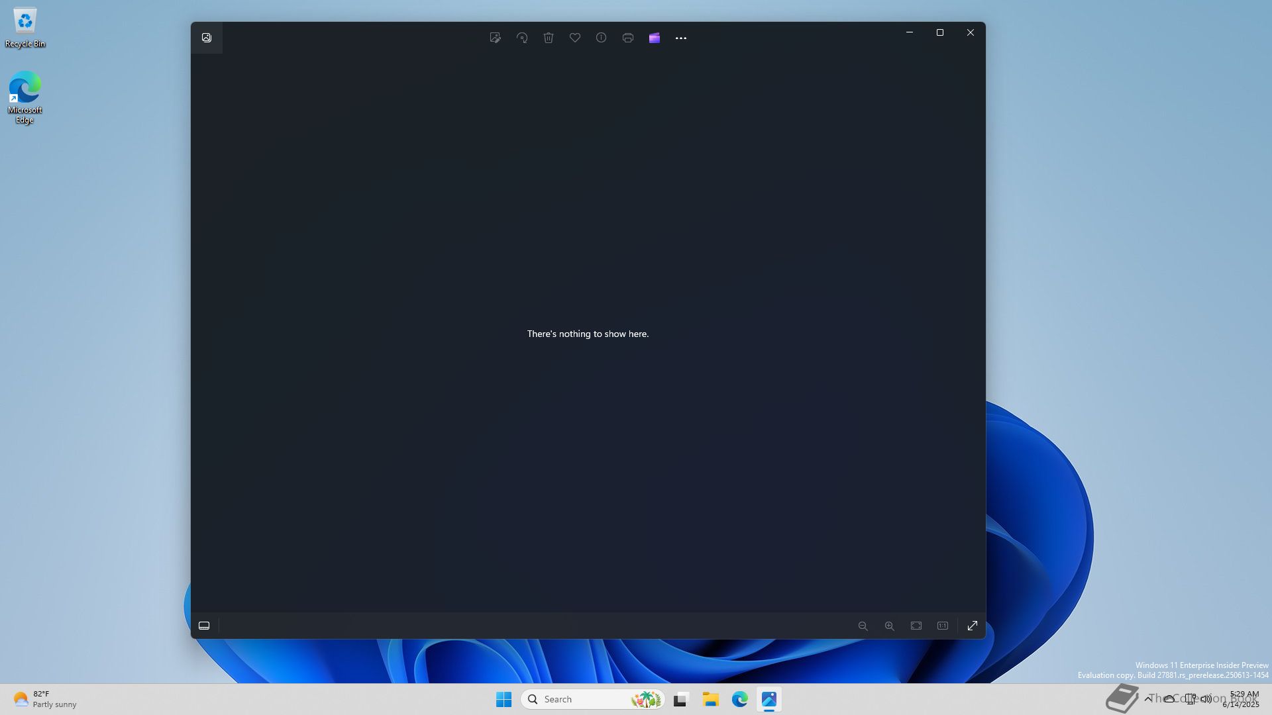Open the File info panel icon
Image resolution: width=1272 pixels, height=715 pixels.
(601, 38)
